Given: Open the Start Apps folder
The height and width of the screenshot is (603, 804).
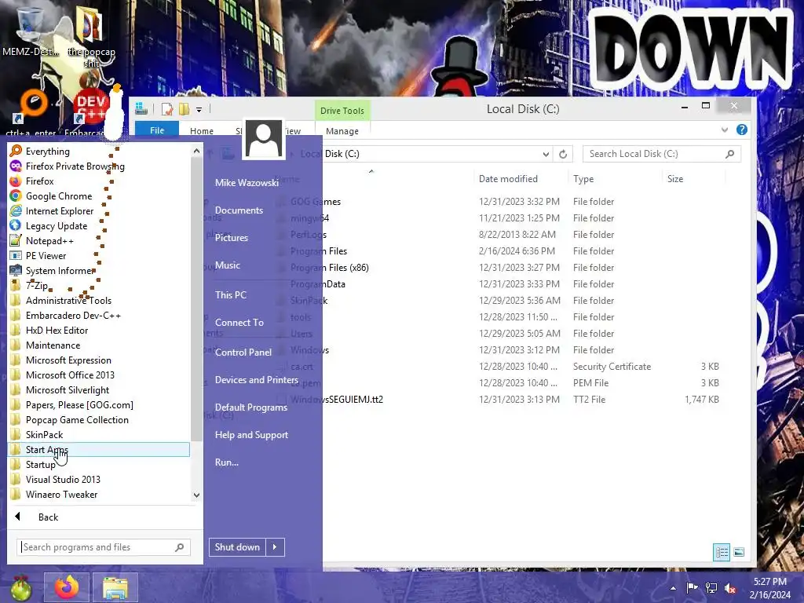Looking at the screenshot, I should [x=99, y=450].
